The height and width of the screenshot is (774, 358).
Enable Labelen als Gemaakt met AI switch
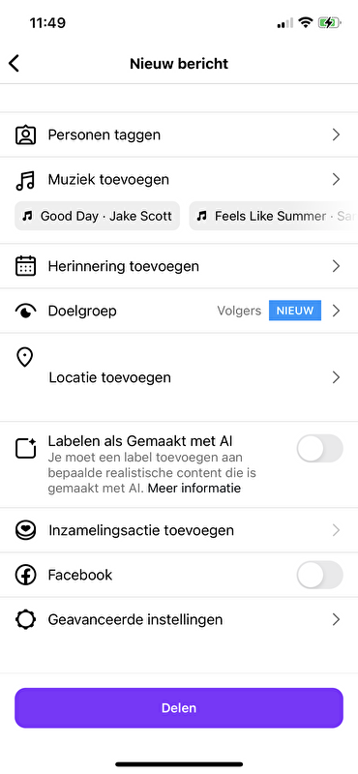point(319,448)
